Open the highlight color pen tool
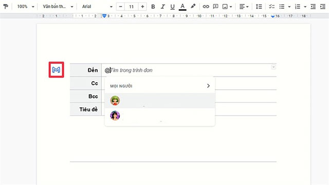 (193, 7)
